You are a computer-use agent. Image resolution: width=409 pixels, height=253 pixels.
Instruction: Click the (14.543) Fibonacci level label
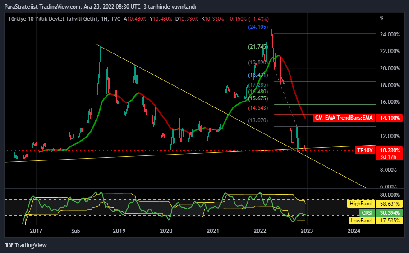pyautogui.click(x=258, y=108)
